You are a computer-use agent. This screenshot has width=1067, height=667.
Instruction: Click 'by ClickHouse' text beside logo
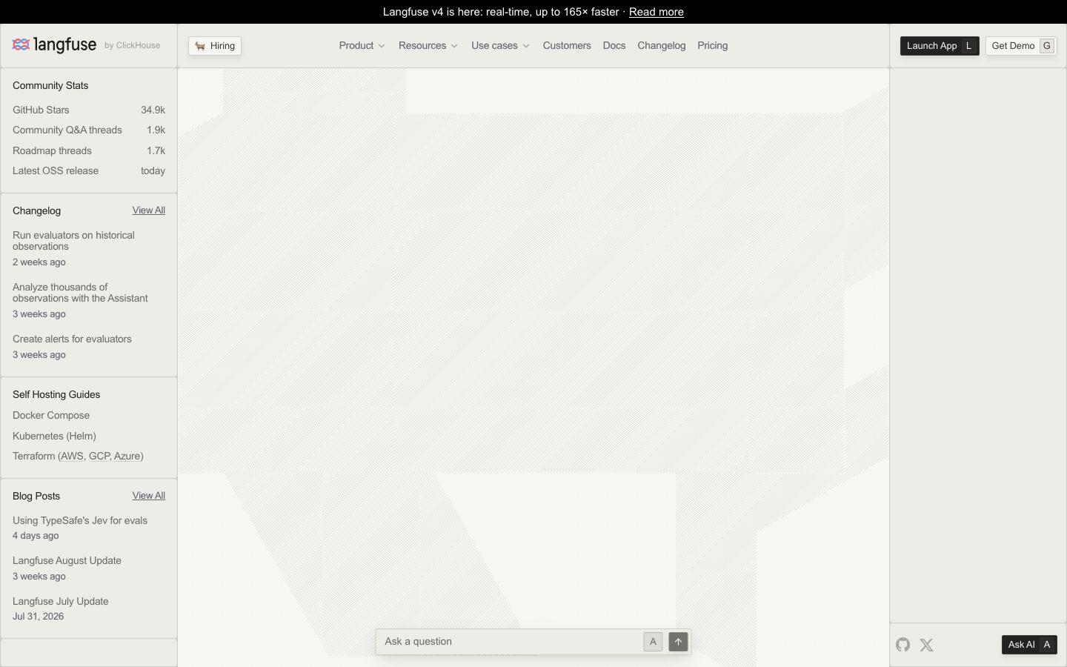[132, 45]
